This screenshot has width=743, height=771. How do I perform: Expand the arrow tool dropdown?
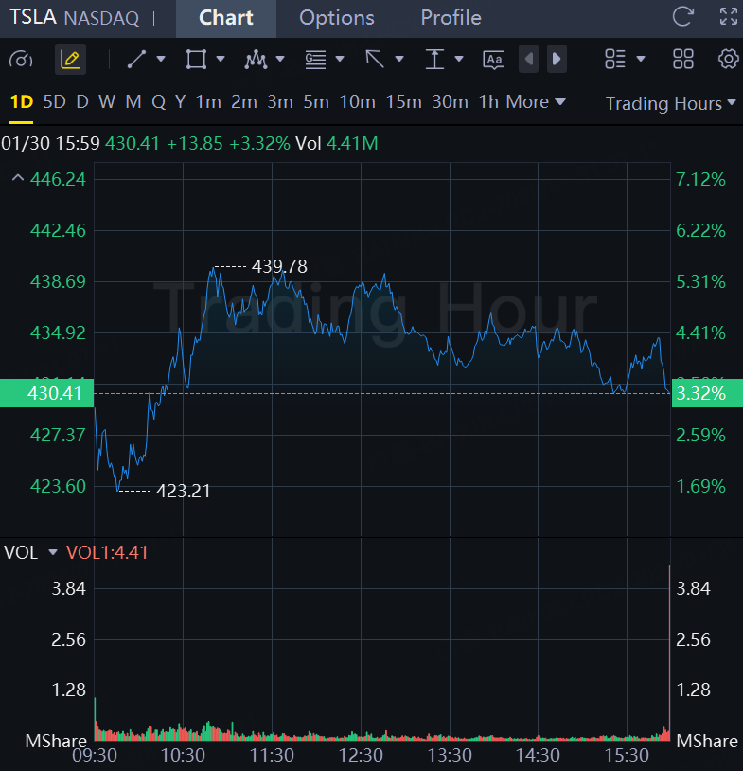[399, 59]
